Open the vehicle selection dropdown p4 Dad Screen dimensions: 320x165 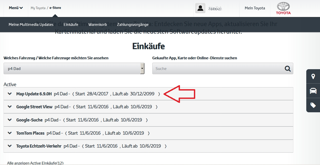pos(74,69)
